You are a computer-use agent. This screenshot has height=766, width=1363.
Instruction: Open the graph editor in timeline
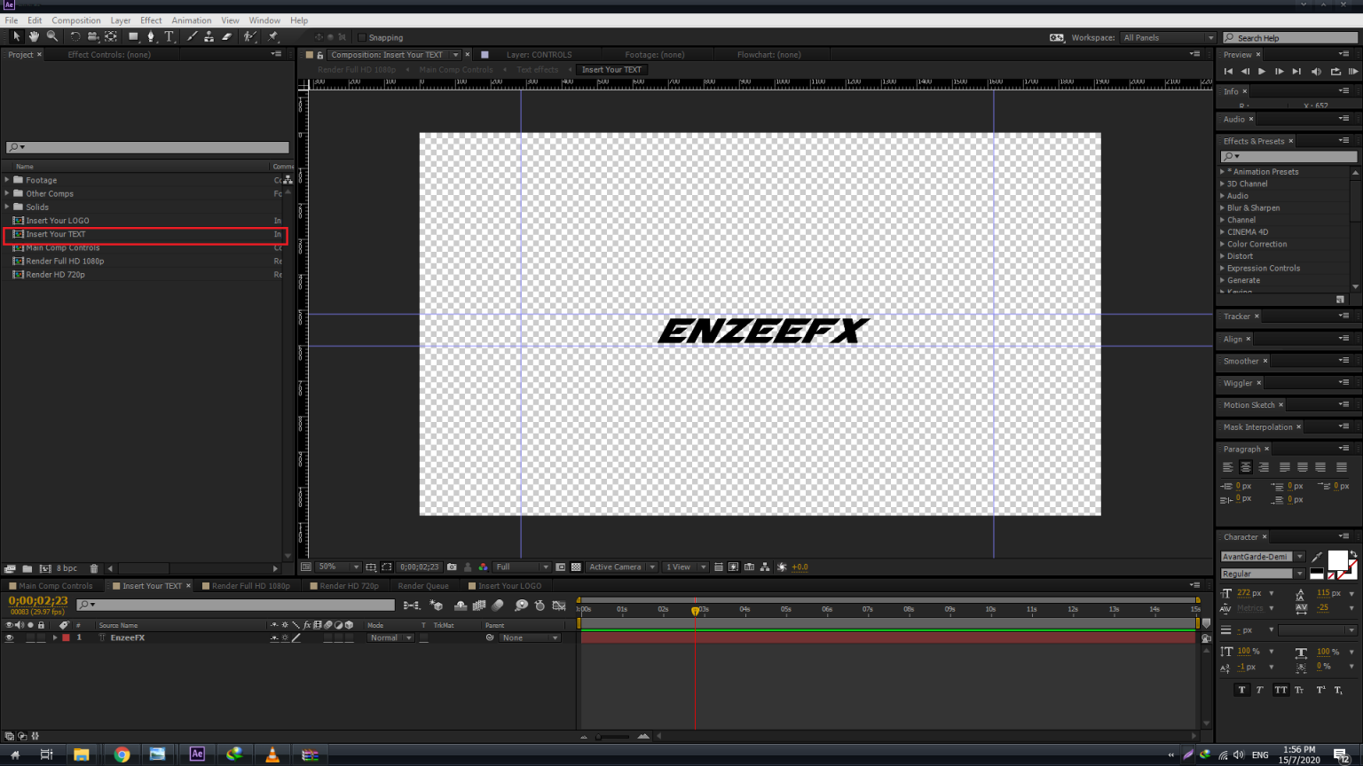pos(559,606)
